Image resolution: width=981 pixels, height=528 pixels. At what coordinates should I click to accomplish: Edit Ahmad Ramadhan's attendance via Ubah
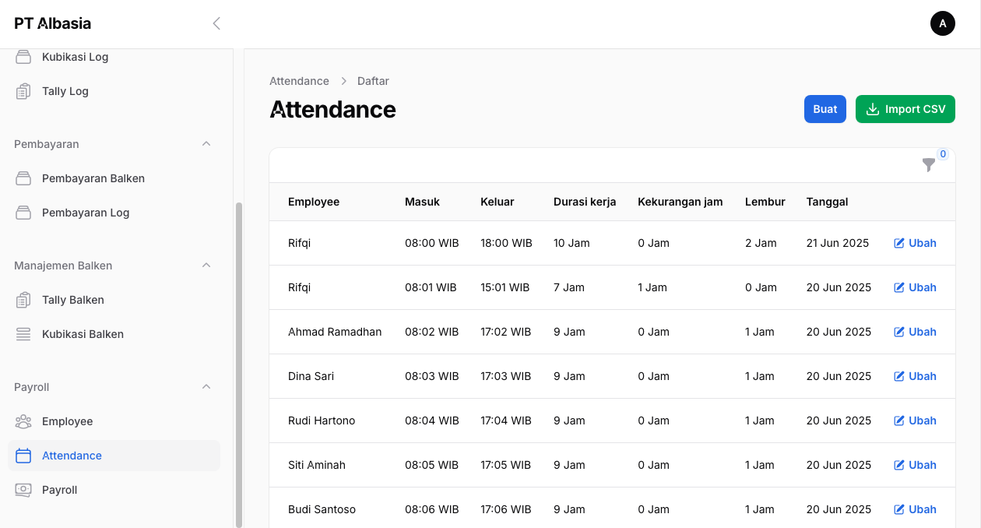915,332
